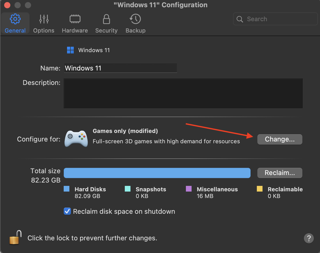The height and width of the screenshot is (253, 320).
Task: Click the game controller profile icon
Action: [x=76, y=138]
